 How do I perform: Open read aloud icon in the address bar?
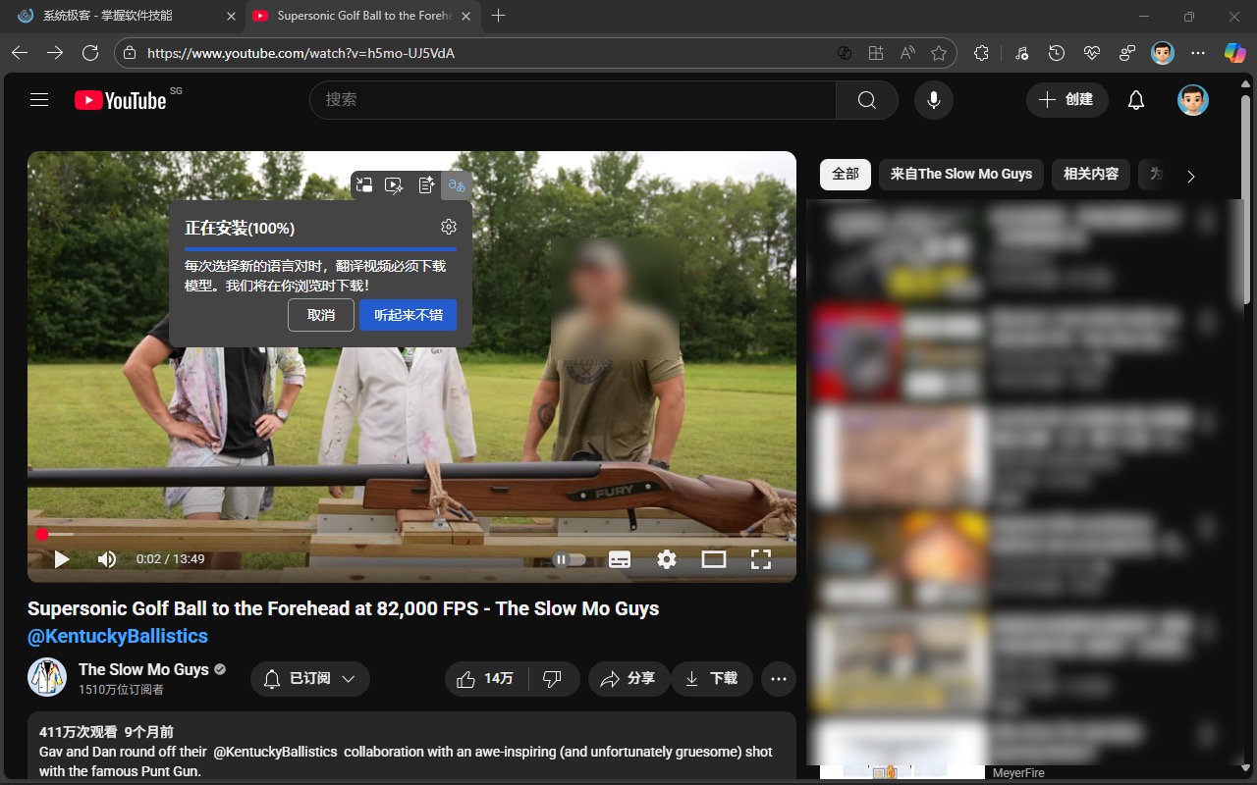pos(907,53)
